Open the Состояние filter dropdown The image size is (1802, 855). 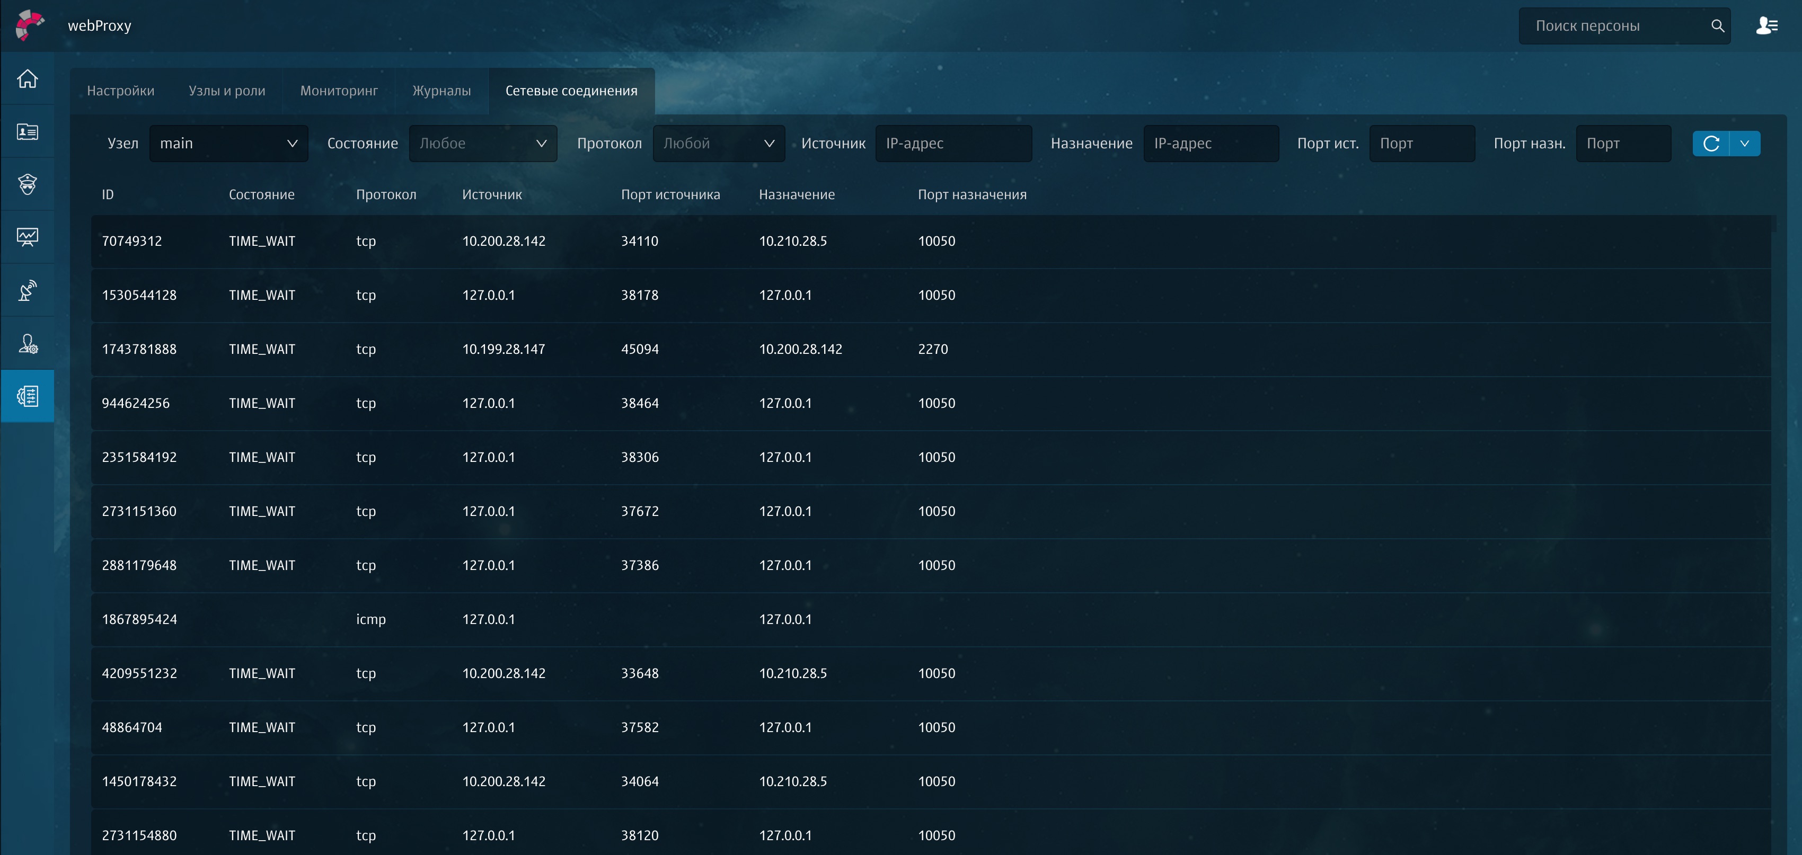click(483, 144)
